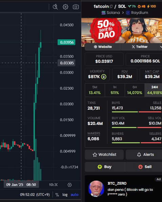This screenshot has width=162, height=202.
Task: Click the green Buy arrow icon
Action: pos(100,167)
